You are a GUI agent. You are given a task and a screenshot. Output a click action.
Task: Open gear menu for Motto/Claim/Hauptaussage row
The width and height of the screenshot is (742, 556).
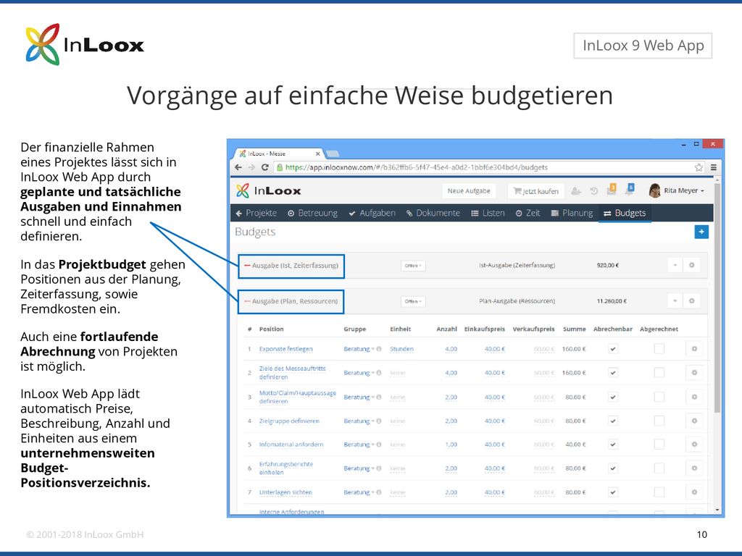(x=694, y=397)
